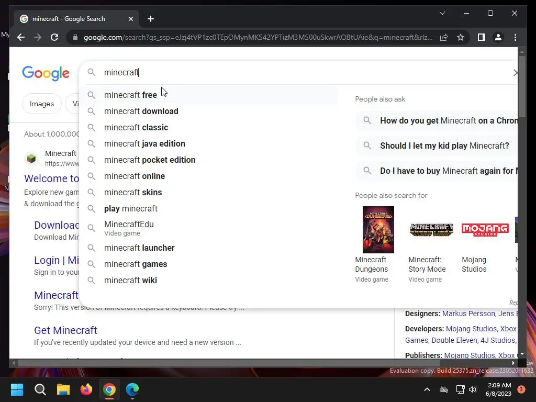
Task: Open the Markus Persson designer link
Action: [468, 314]
